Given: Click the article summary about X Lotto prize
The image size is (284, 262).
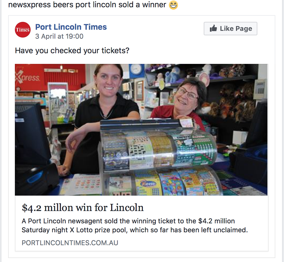Looking at the screenshot, I should tap(135, 226).
